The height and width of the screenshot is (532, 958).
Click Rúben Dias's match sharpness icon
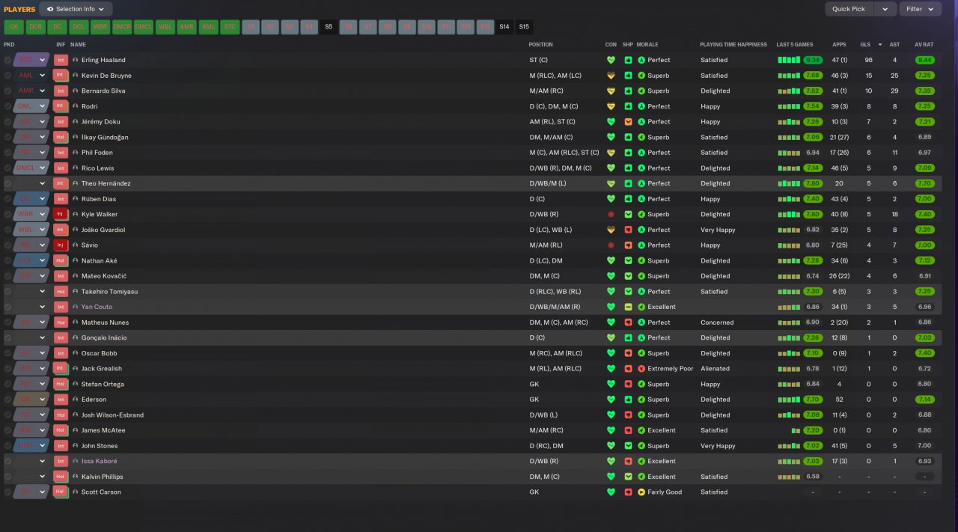click(x=628, y=199)
